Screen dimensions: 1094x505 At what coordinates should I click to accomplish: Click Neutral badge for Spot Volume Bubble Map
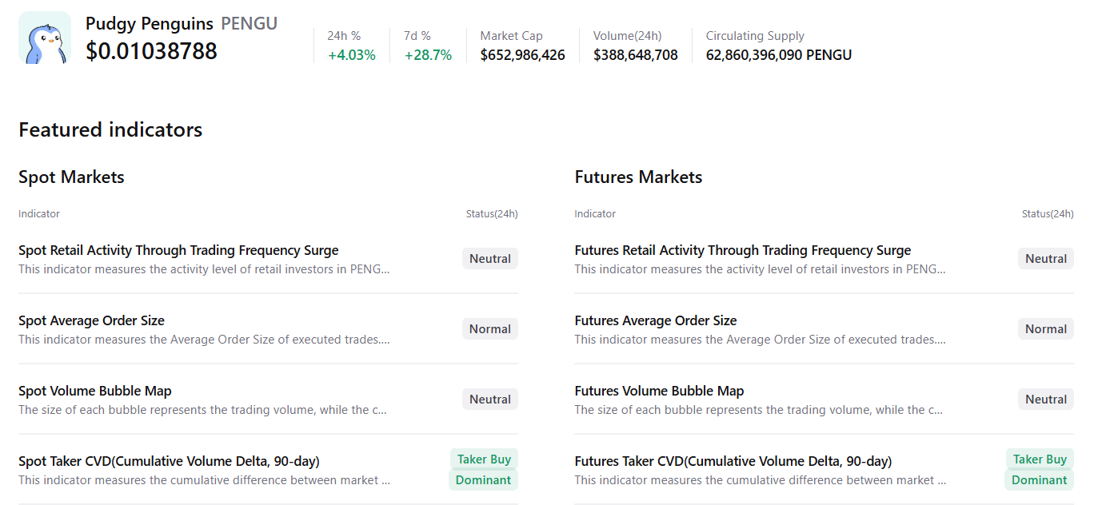[489, 400]
